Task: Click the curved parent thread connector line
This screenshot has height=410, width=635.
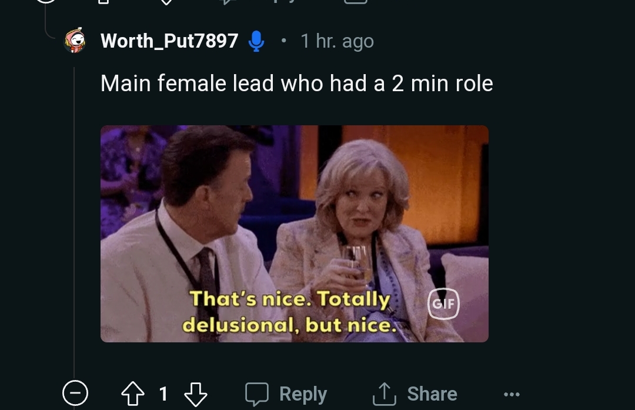Action: click(52, 29)
